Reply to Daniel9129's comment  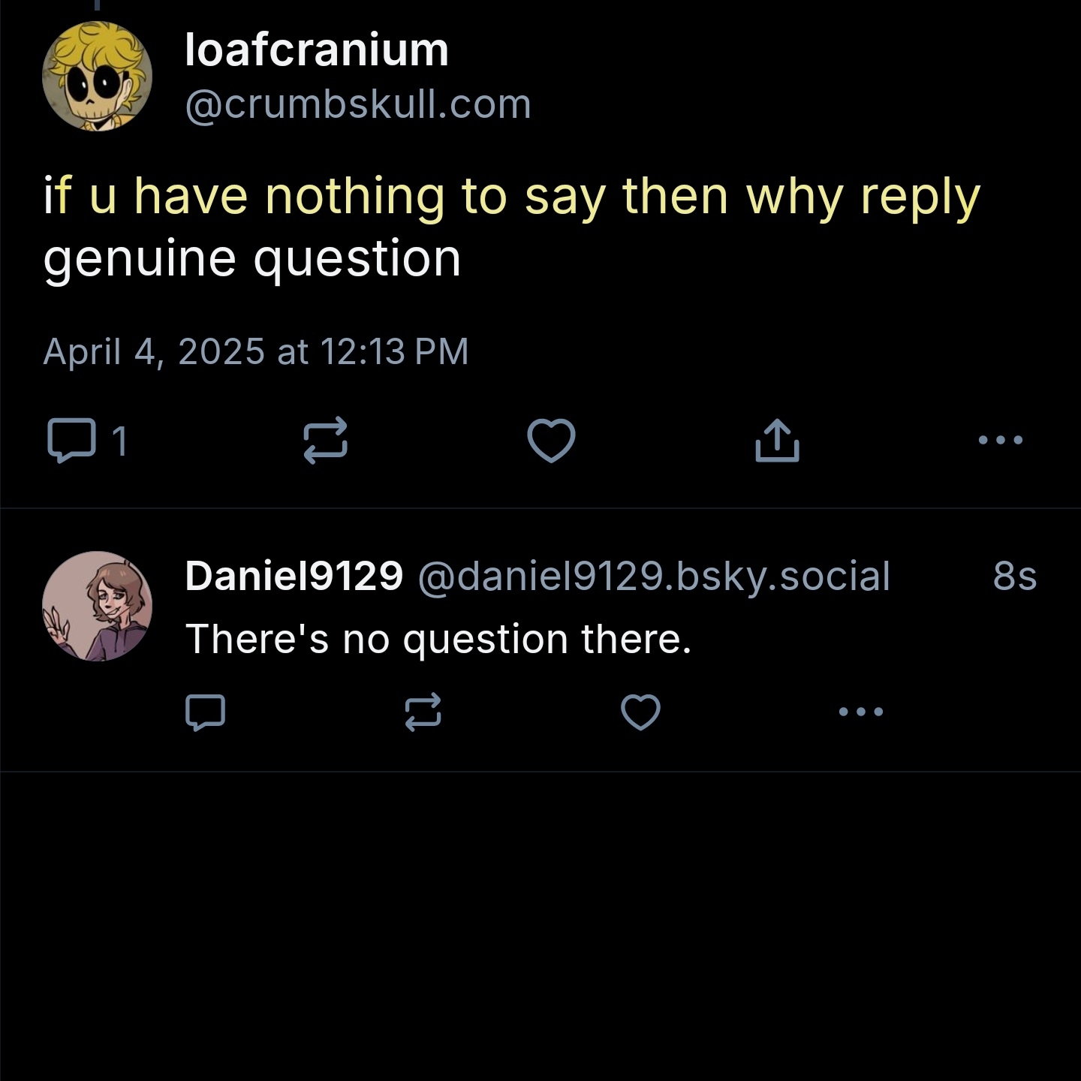[205, 712]
